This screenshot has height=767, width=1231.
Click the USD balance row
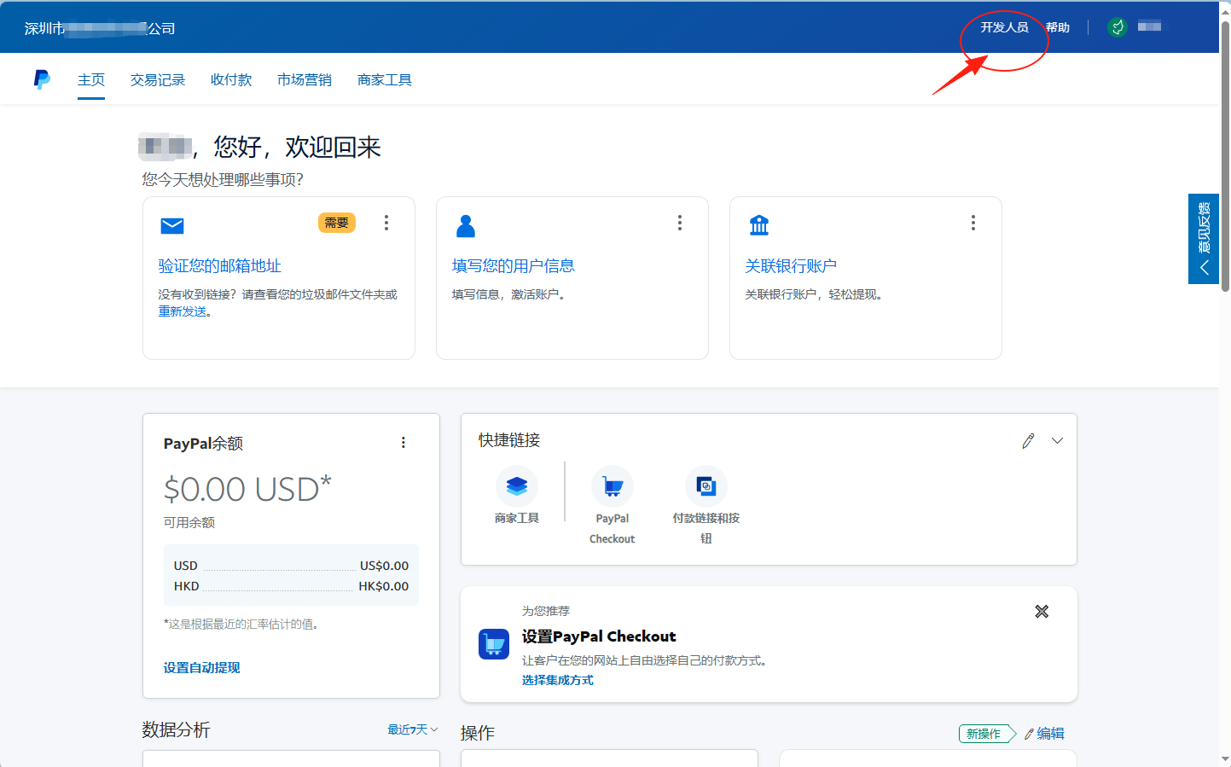coord(291,566)
